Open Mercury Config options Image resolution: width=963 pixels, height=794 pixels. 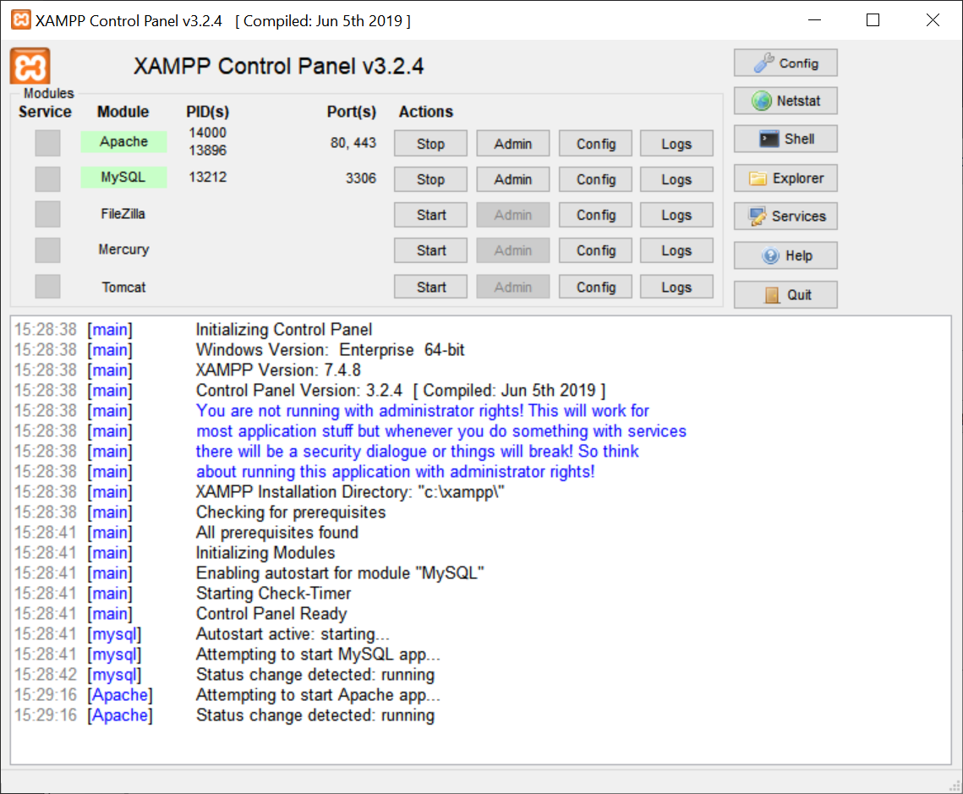click(x=595, y=250)
